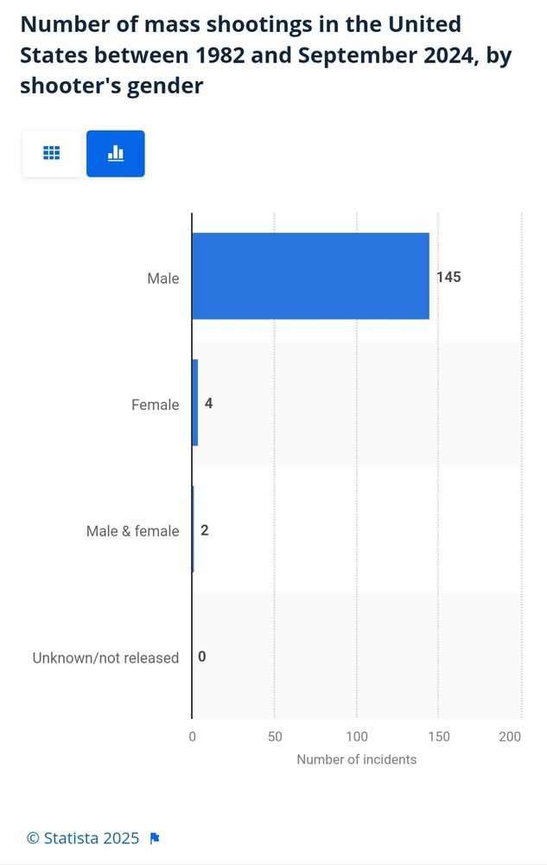The image size is (547, 865).
Task: Select the Female bar in the chart
Action: pos(194,404)
